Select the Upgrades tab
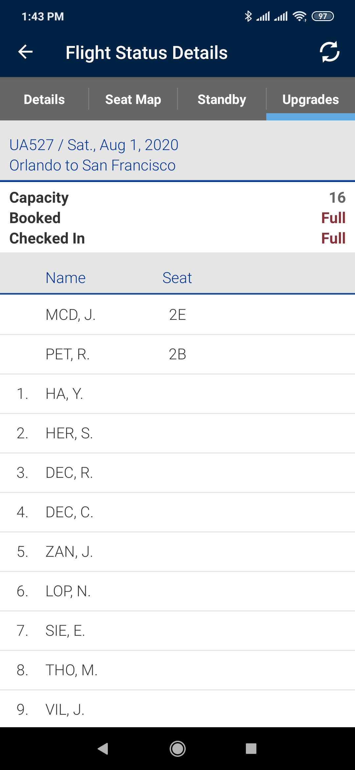This screenshot has height=770, width=355. click(x=311, y=99)
